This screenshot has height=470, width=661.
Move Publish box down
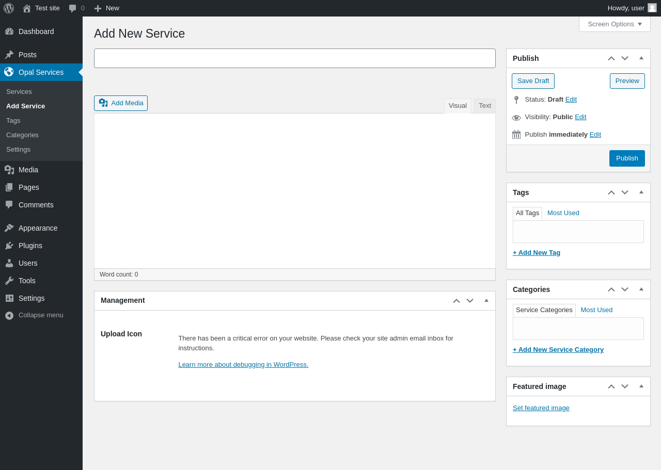pos(625,58)
